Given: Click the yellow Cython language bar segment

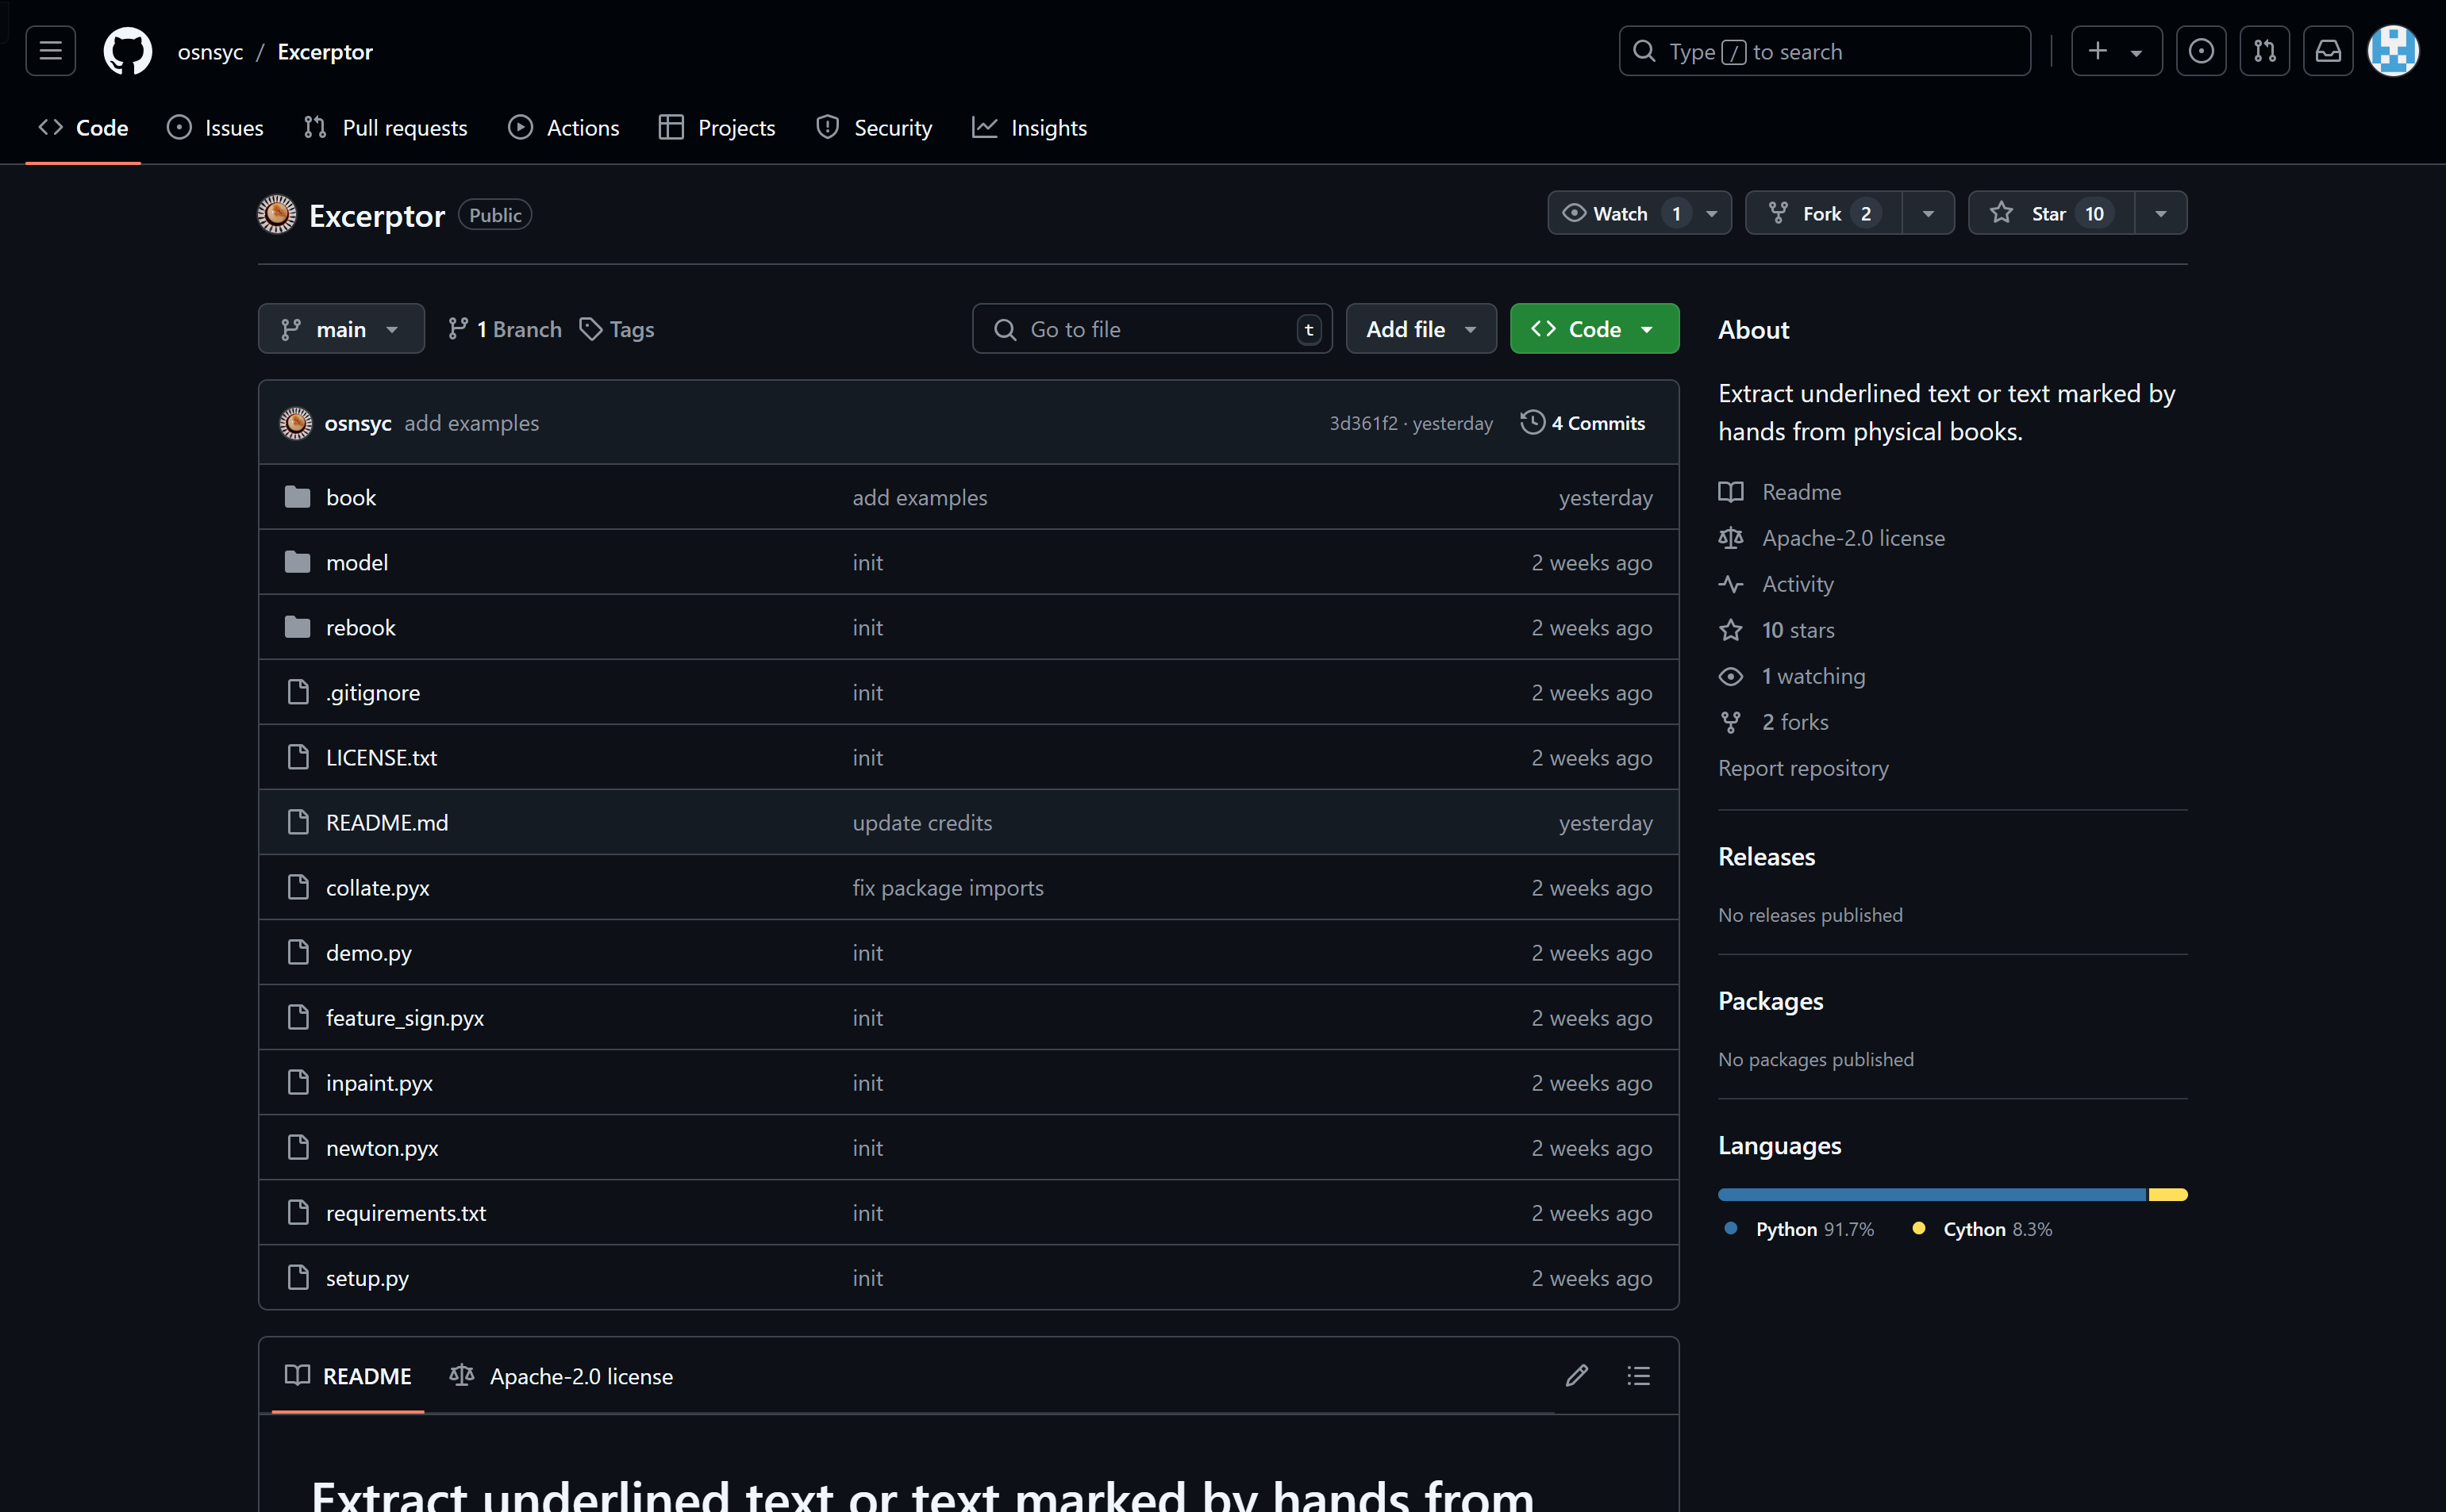Looking at the screenshot, I should pyautogui.click(x=2168, y=1194).
